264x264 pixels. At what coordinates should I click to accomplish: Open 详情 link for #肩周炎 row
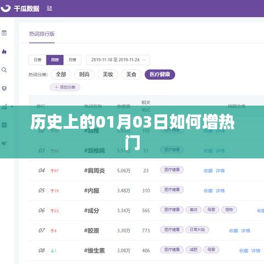(x=220, y=171)
